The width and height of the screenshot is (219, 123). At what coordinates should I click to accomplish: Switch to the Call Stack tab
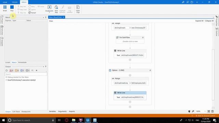click(x=16, y=112)
